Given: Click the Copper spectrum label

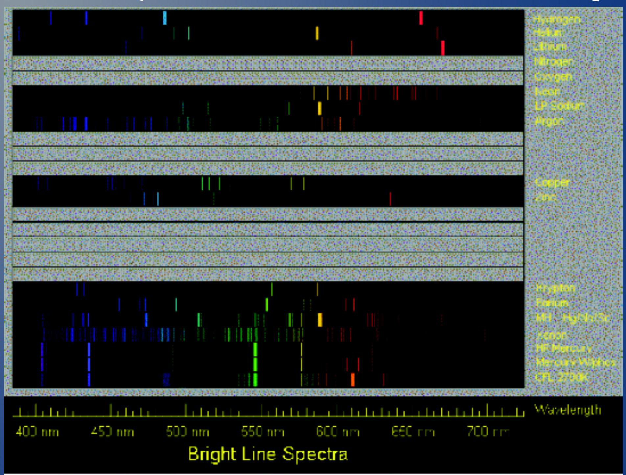Looking at the screenshot, I should [x=552, y=182].
